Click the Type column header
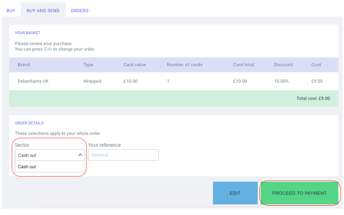Screen dimensions: 344x215 coord(88,65)
